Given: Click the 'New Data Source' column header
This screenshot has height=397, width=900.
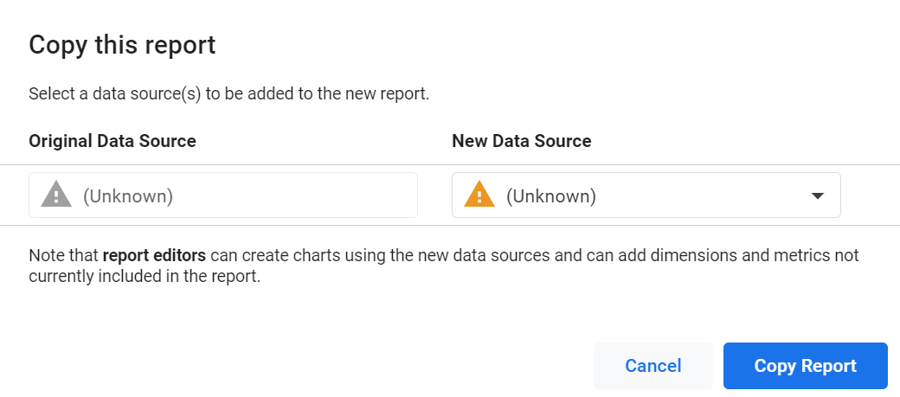Looking at the screenshot, I should [521, 141].
